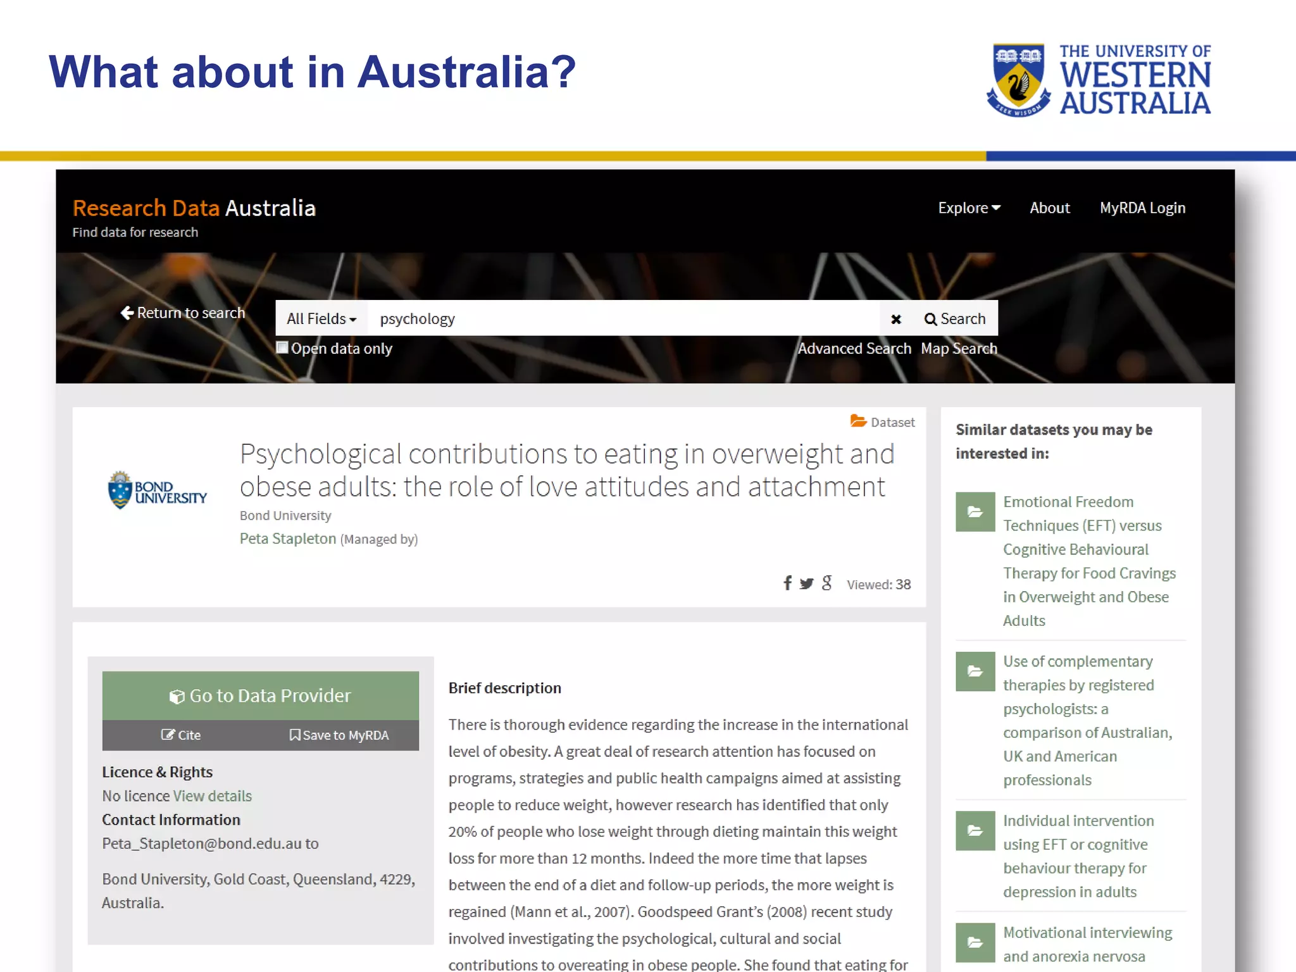Click the magnifier icon in the Search button
1296x972 pixels.
(x=930, y=319)
